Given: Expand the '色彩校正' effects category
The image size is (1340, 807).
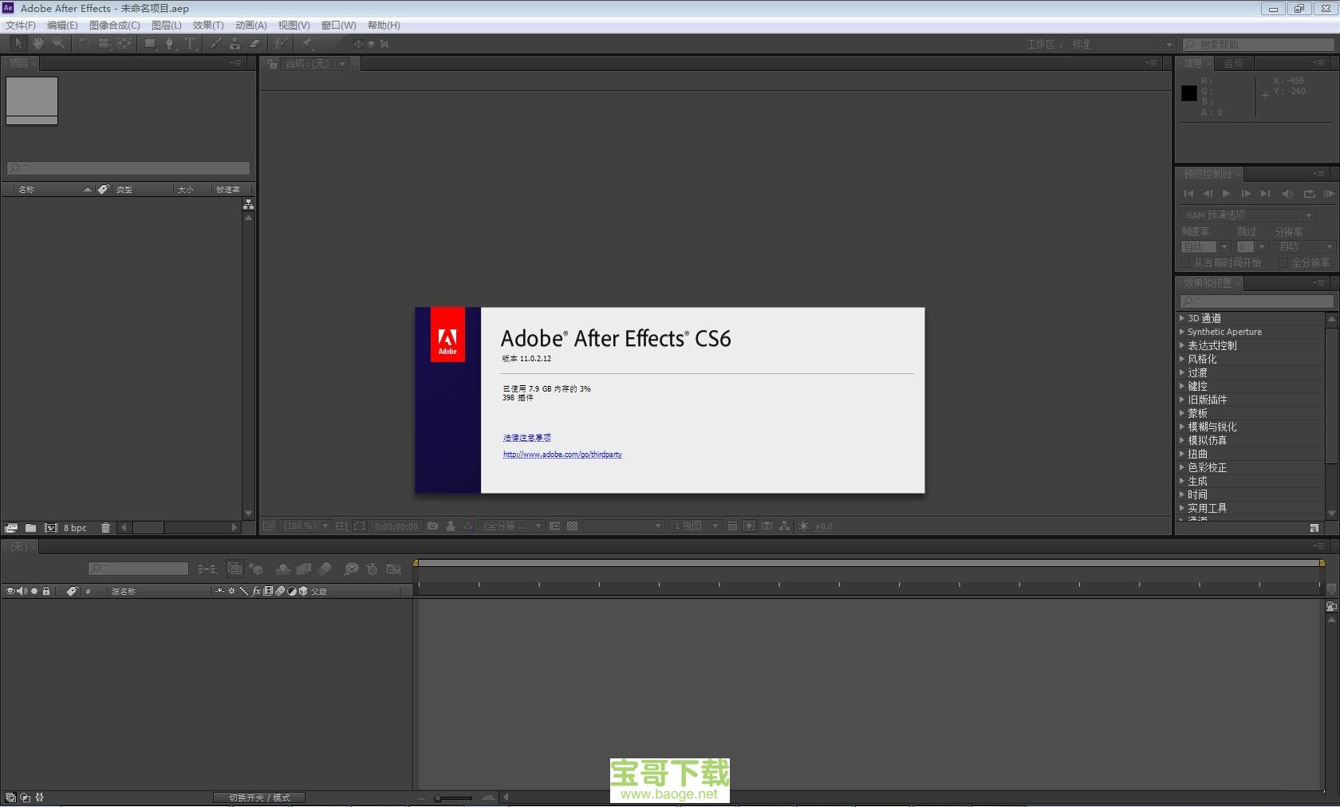Looking at the screenshot, I should pos(1182,467).
